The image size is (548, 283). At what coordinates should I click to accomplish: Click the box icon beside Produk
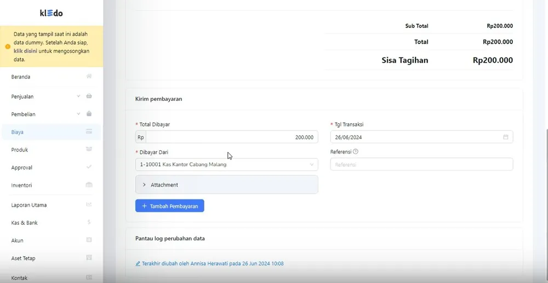coord(89,149)
